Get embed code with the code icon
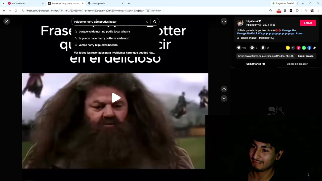This screenshot has height=181, width=322. point(293,48)
